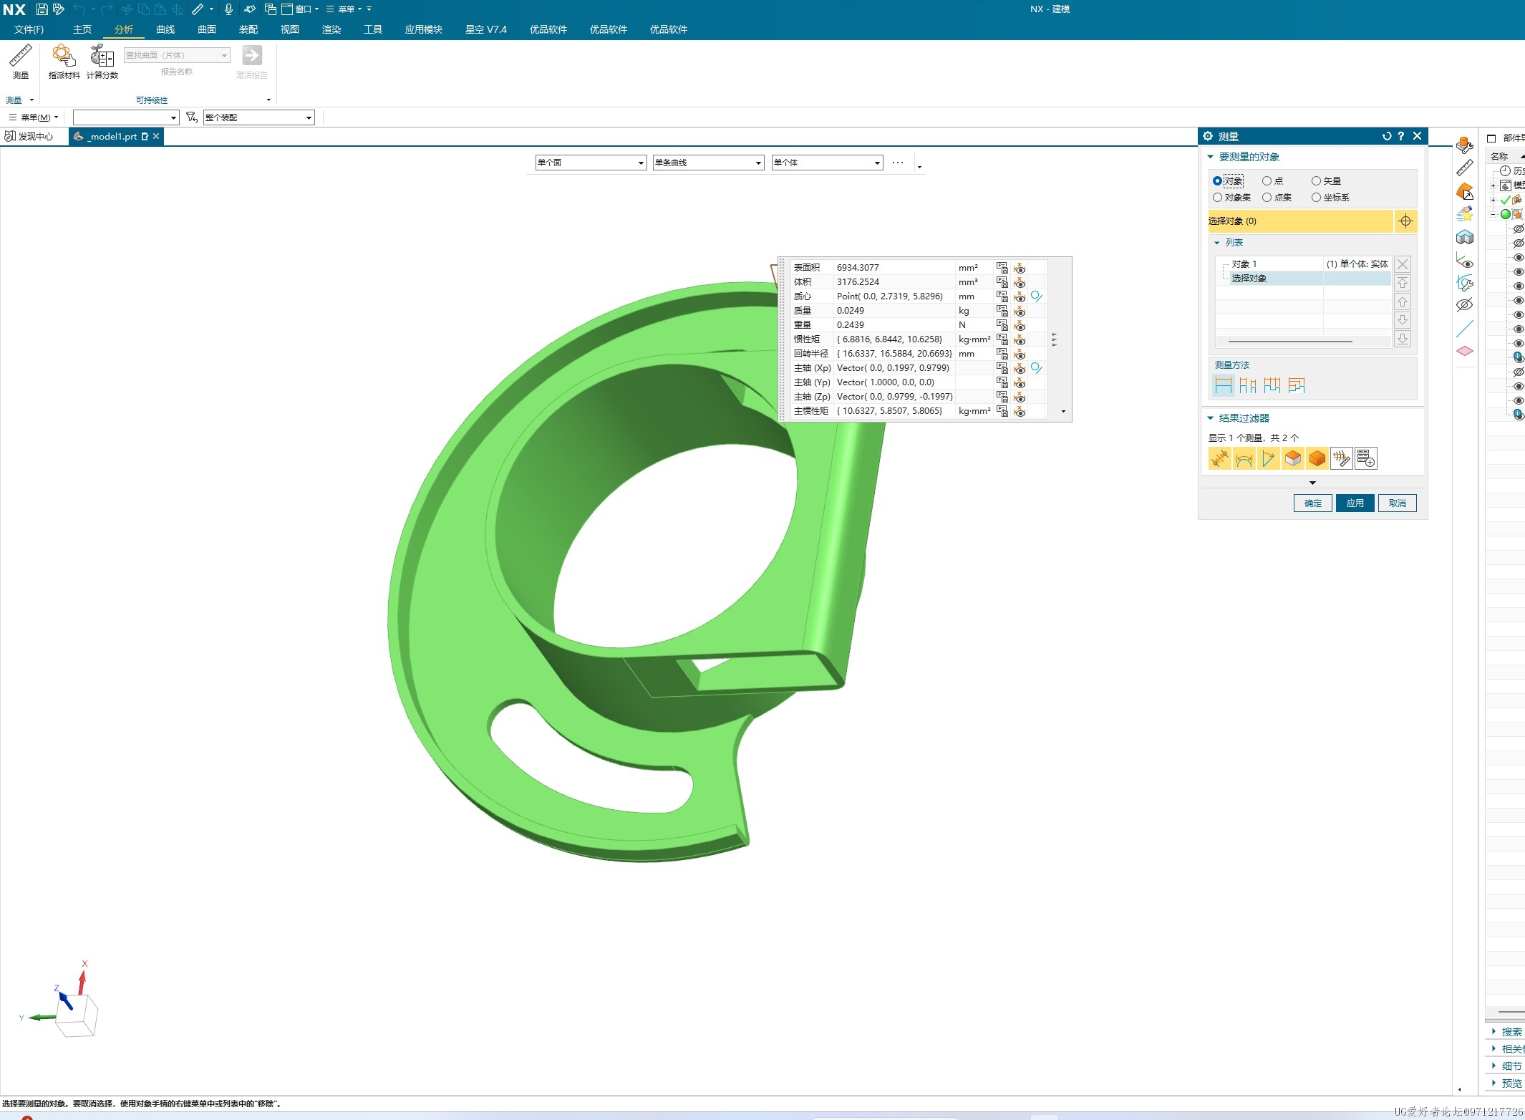Select the second 测量方法 object pairs icon

point(1248,385)
